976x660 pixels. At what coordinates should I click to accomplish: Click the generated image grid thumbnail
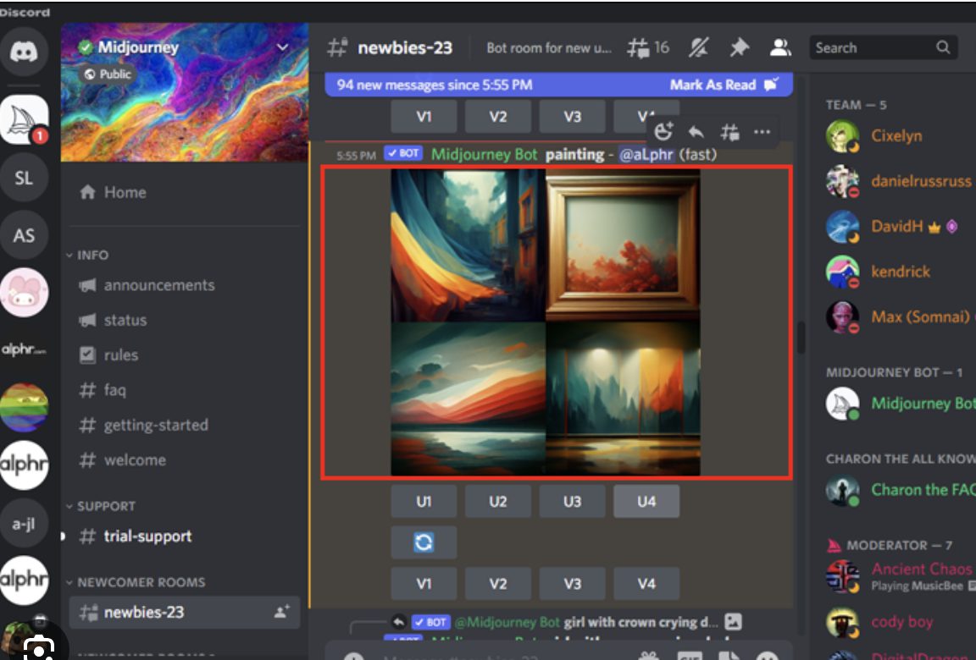click(x=546, y=323)
